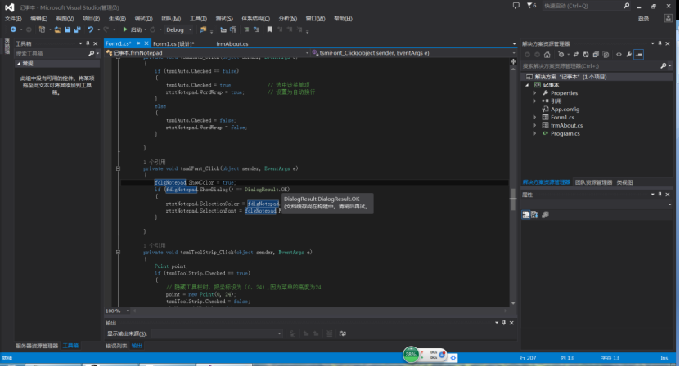Click the Find in Files toolbar icon
The width and height of the screenshot is (680, 367).
tap(203, 29)
